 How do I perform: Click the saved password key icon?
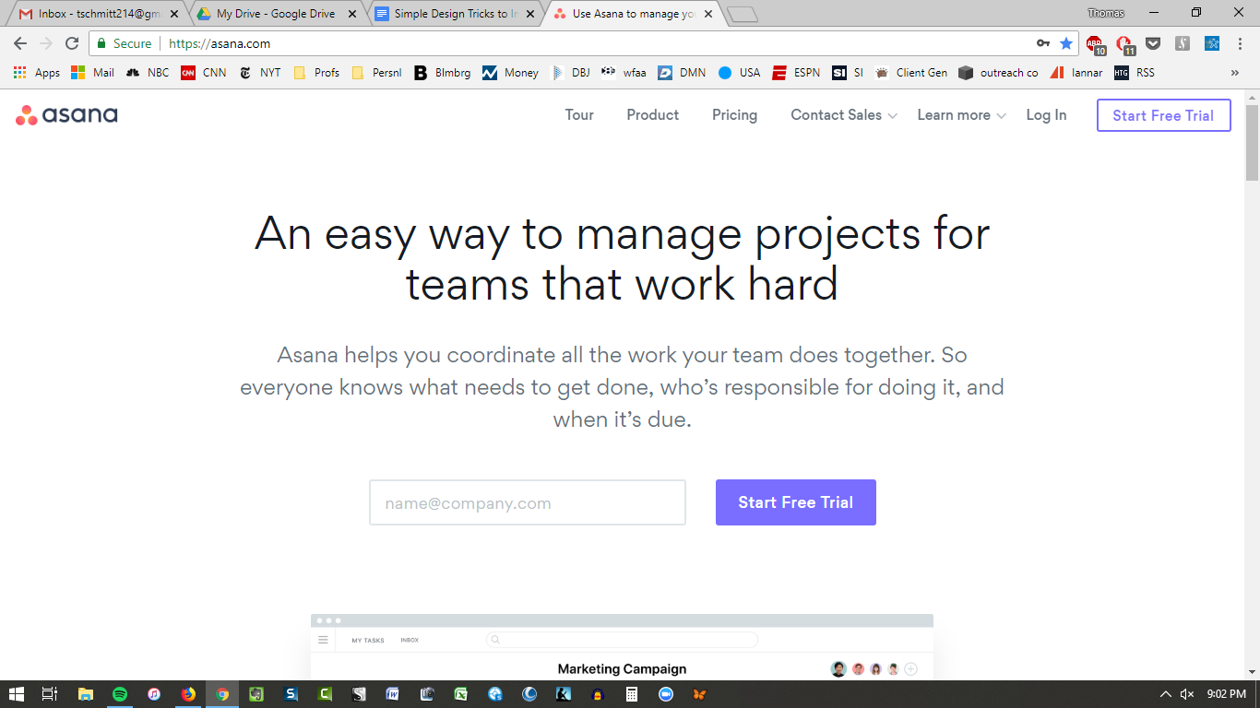(1043, 43)
